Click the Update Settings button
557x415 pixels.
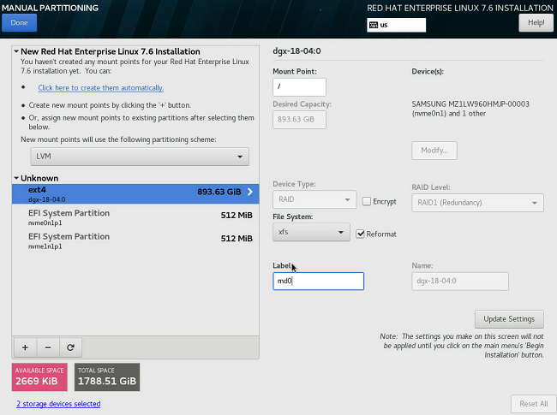point(509,319)
